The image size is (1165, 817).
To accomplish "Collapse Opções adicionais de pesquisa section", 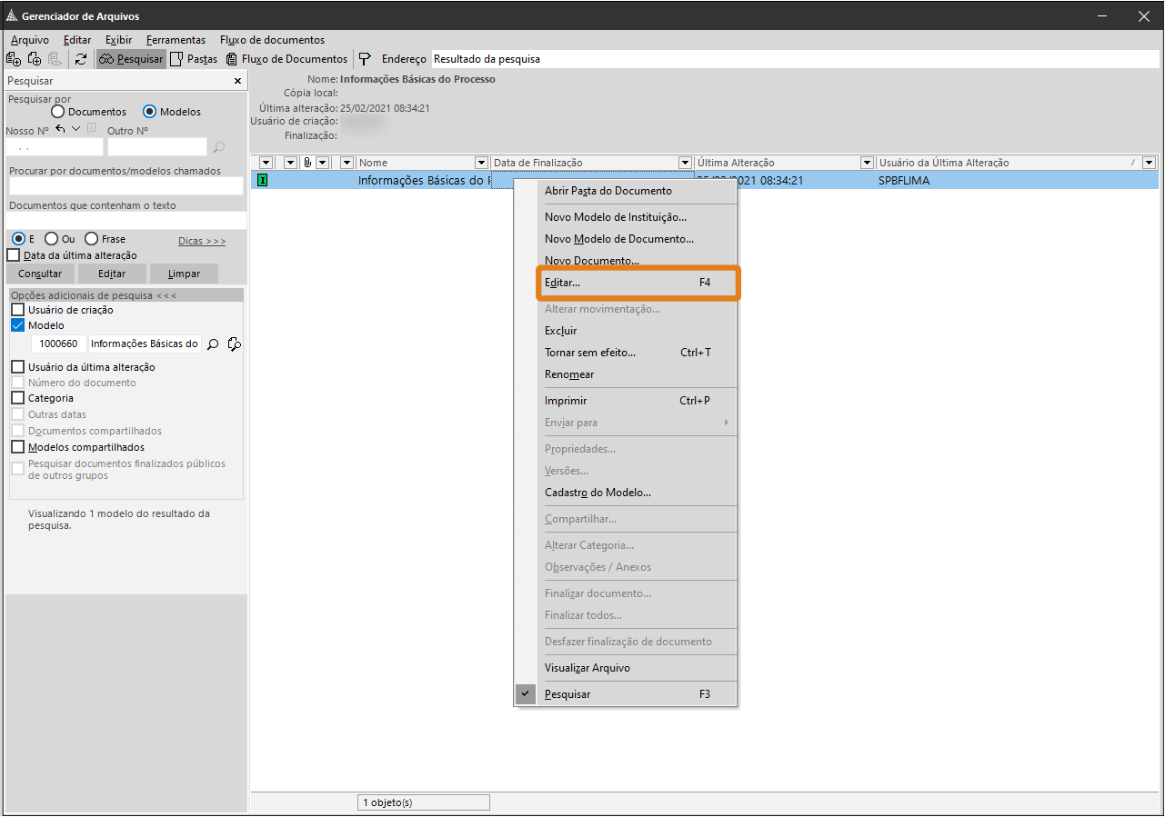I will click(94, 295).
